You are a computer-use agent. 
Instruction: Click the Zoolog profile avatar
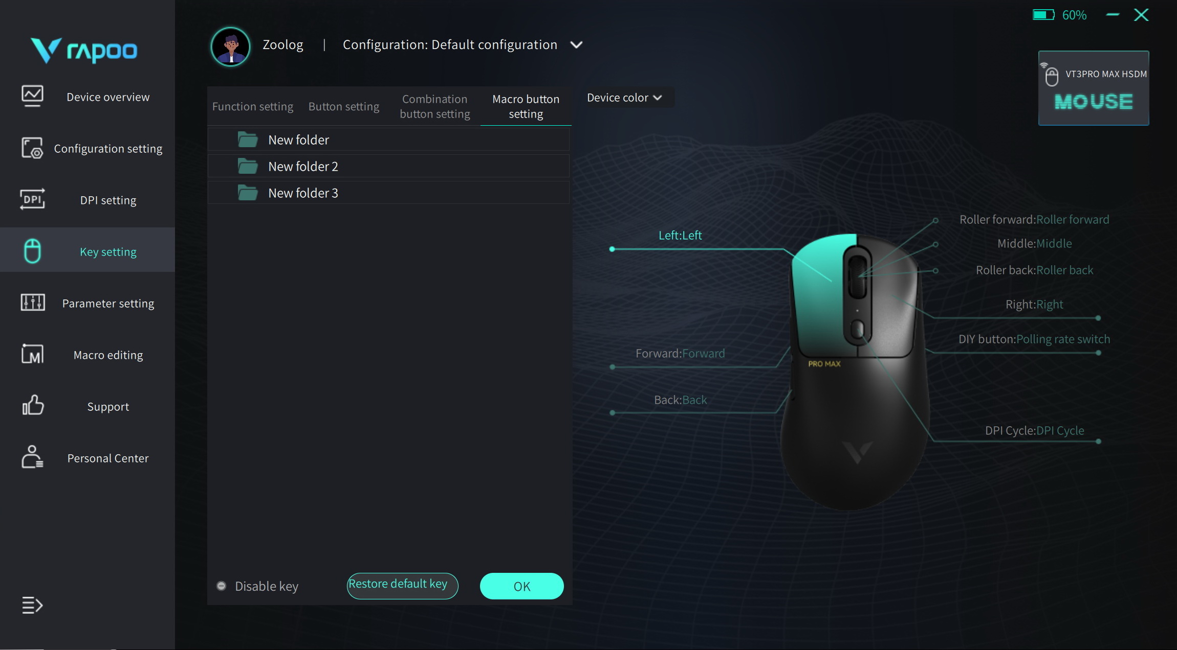[x=231, y=47]
